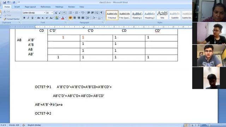
Task: Place cursor after OCTET→2 text
Action: tap(52, 114)
